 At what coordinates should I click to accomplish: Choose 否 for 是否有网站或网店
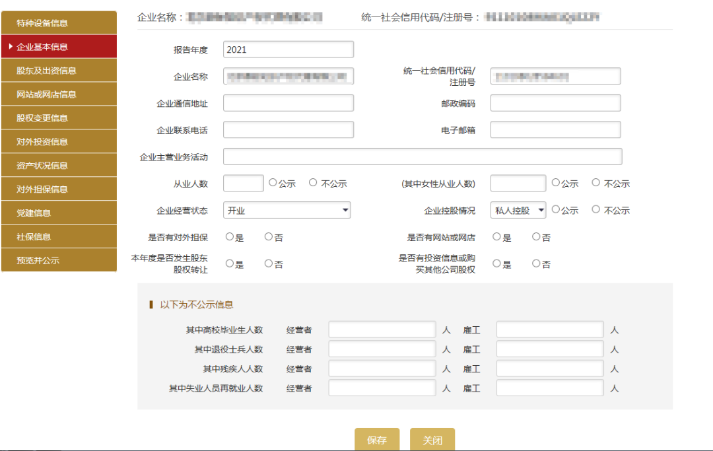[536, 236]
